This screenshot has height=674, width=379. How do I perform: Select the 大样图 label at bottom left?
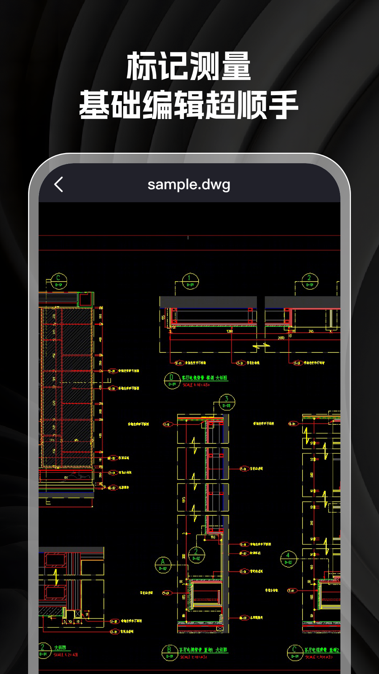tap(60, 647)
